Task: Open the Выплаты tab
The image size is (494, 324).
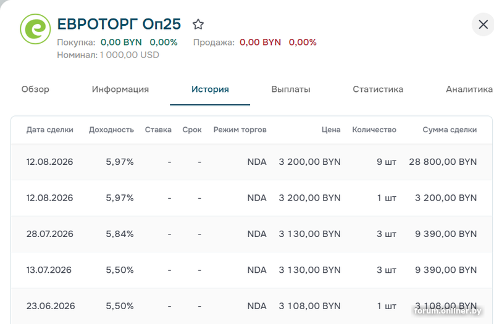Action: point(291,89)
